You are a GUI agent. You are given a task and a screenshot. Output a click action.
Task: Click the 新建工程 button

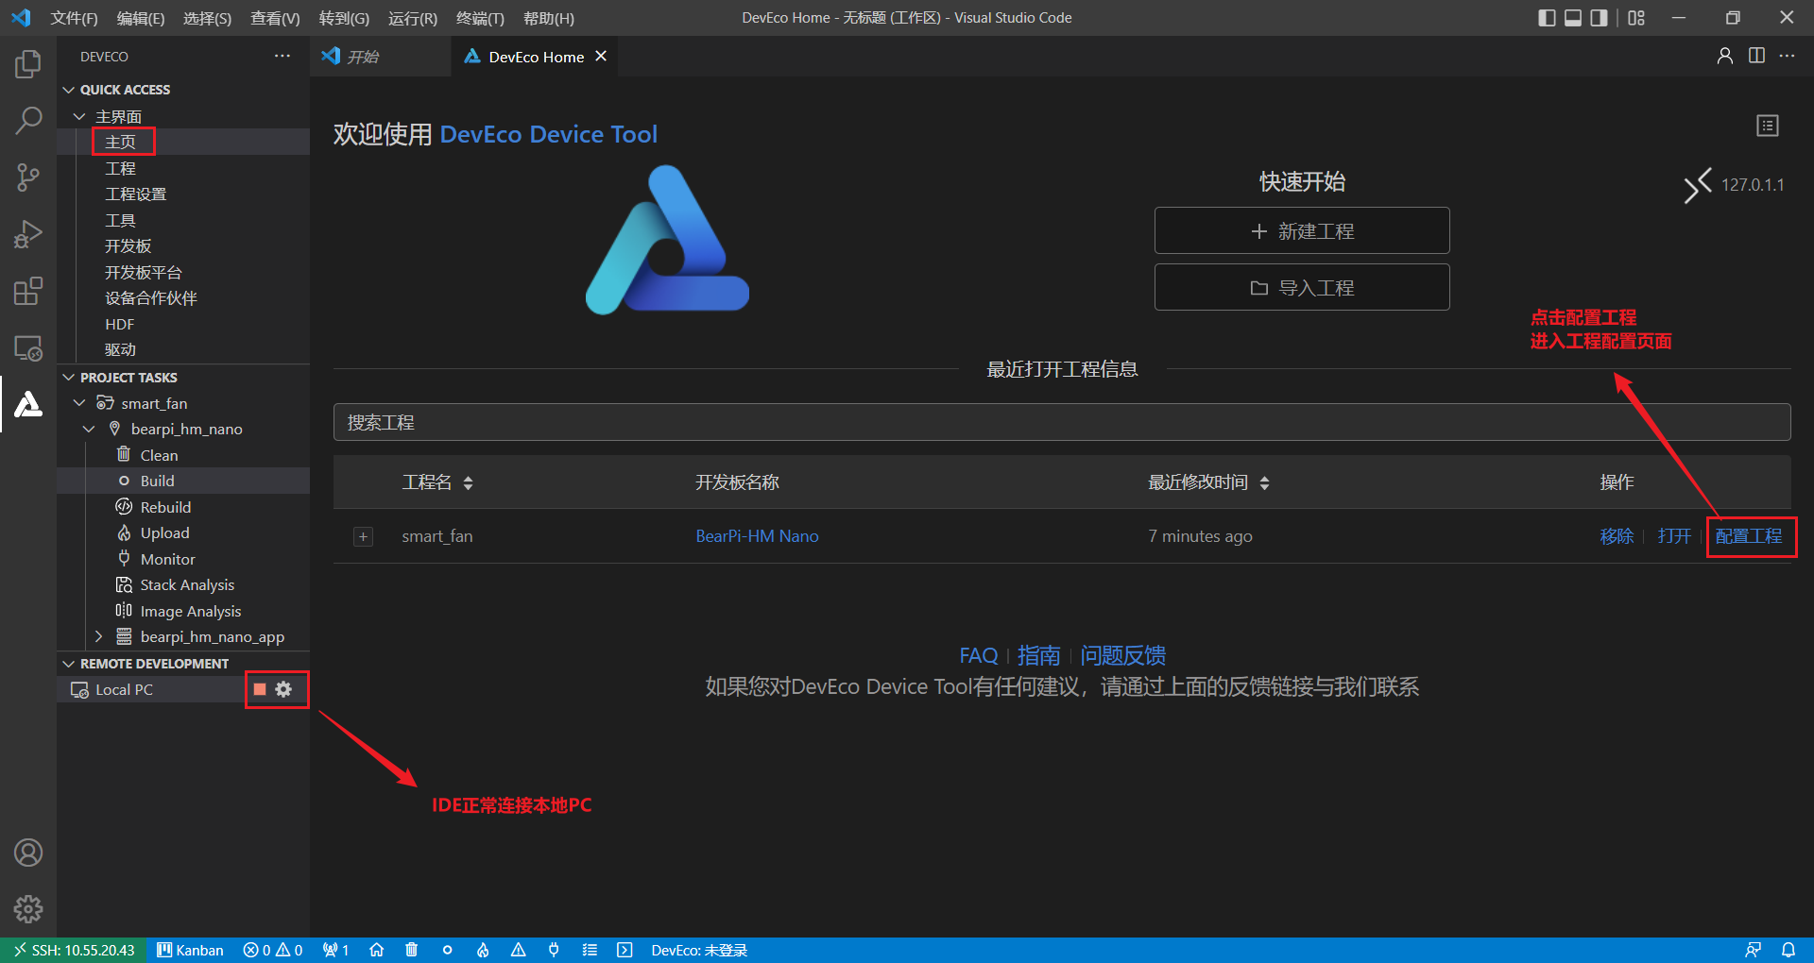pyautogui.click(x=1302, y=230)
